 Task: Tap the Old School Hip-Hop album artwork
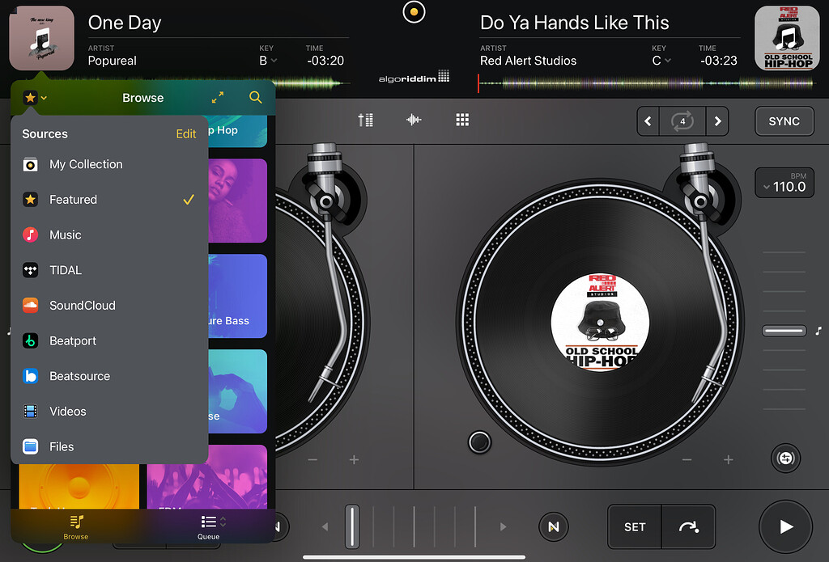coord(782,37)
